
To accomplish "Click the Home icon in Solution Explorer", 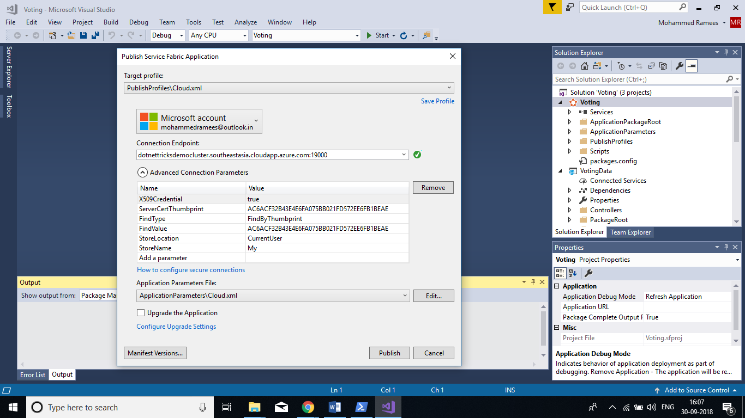I will click(585, 66).
